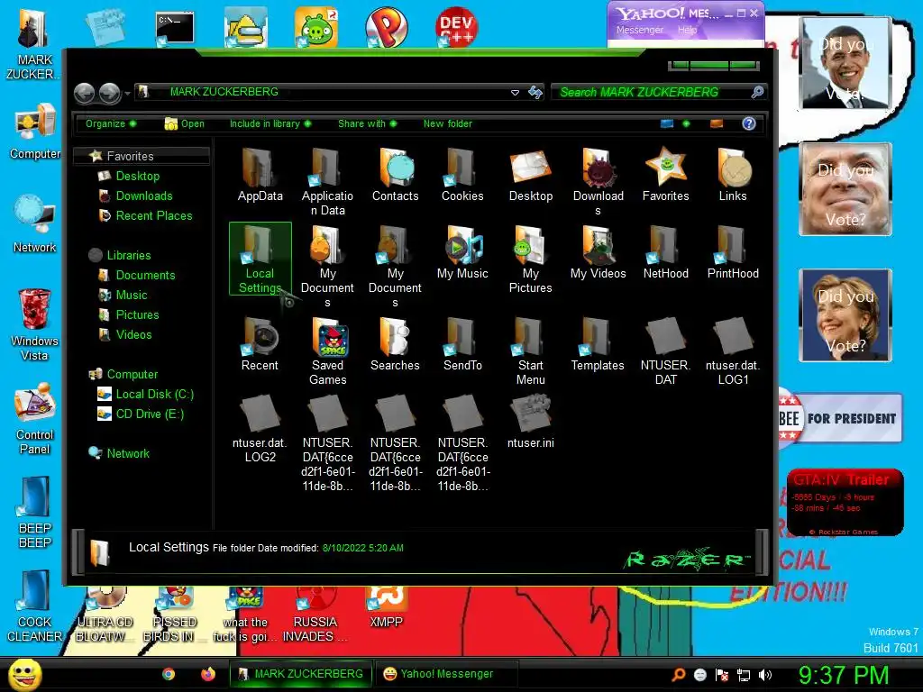This screenshot has height=692, width=923.
Task: Click the Start button smiley orb
Action: [24, 674]
